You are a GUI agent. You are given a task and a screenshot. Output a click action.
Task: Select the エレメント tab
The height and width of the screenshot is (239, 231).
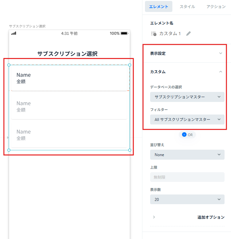159,6
